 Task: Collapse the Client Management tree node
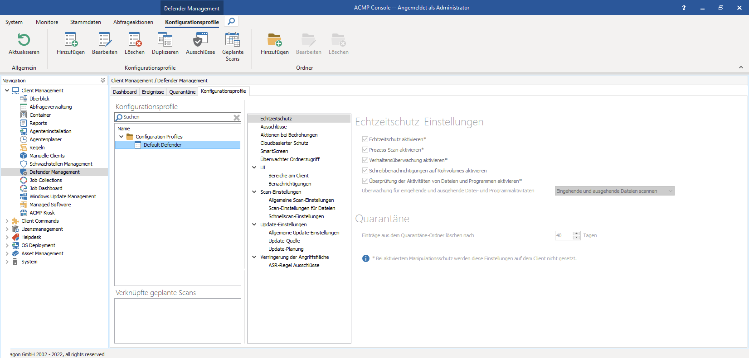click(x=7, y=91)
